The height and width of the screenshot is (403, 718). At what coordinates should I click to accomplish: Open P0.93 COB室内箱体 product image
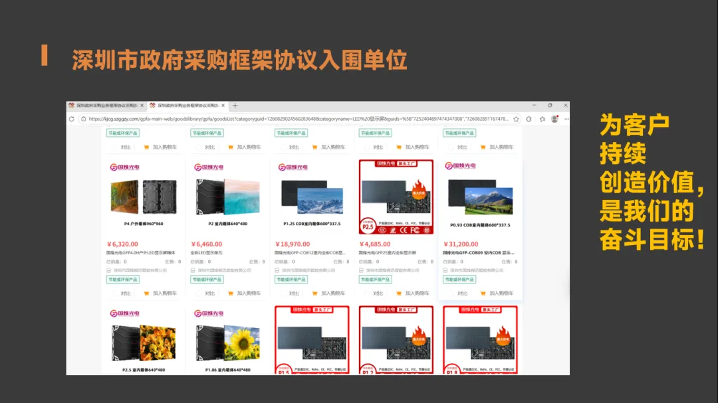481,197
